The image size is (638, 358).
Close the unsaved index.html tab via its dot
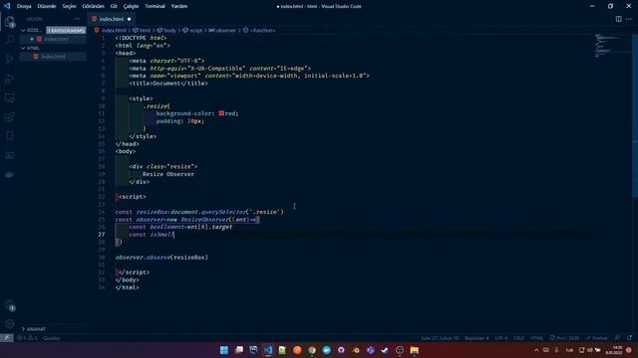click(x=129, y=19)
